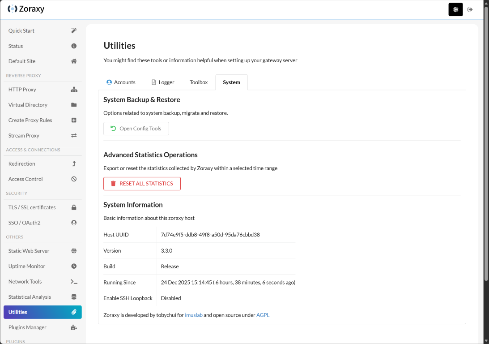Image resolution: width=489 pixels, height=344 pixels.
Task: Follow the imuslab link
Action: [x=194, y=315]
